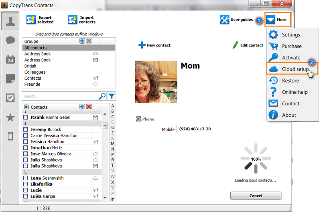Open Cloud setup menu entry
The image size is (319, 212).
[x=292, y=69]
